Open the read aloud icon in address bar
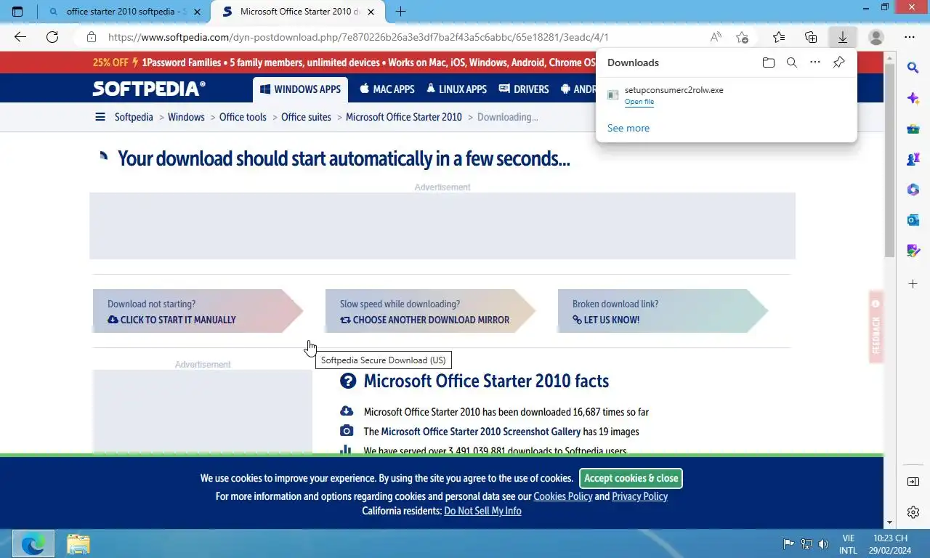This screenshot has width=930, height=558. pos(716,37)
